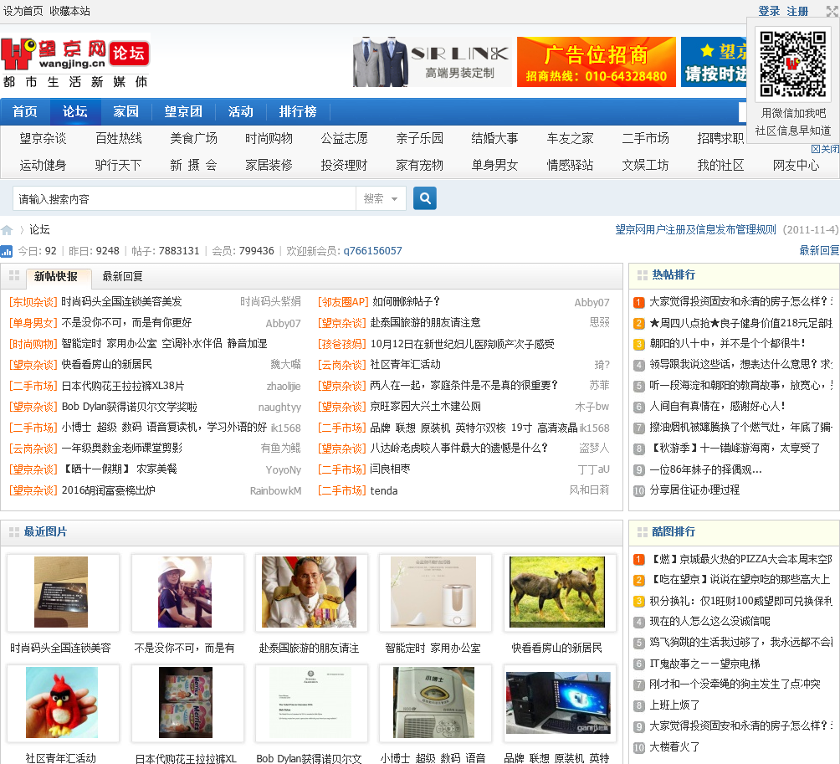This screenshot has width=840, height=764.
Task: Open post Bob Dylan获得诺贝尔文学奖啦
Action: pyautogui.click(x=129, y=407)
